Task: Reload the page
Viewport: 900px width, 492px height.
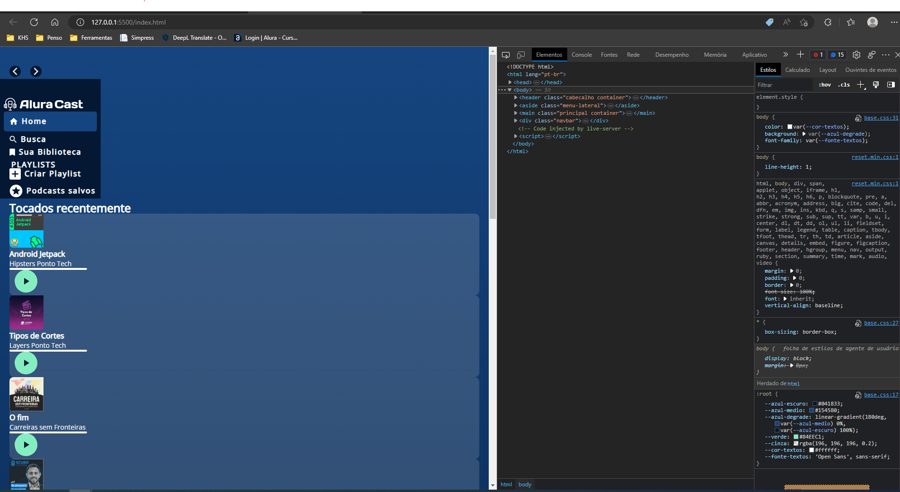Action: pos(34,22)
